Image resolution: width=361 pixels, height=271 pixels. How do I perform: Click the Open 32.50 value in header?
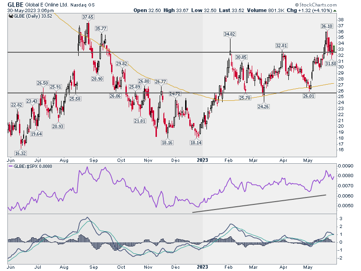(x=147, y=10)
